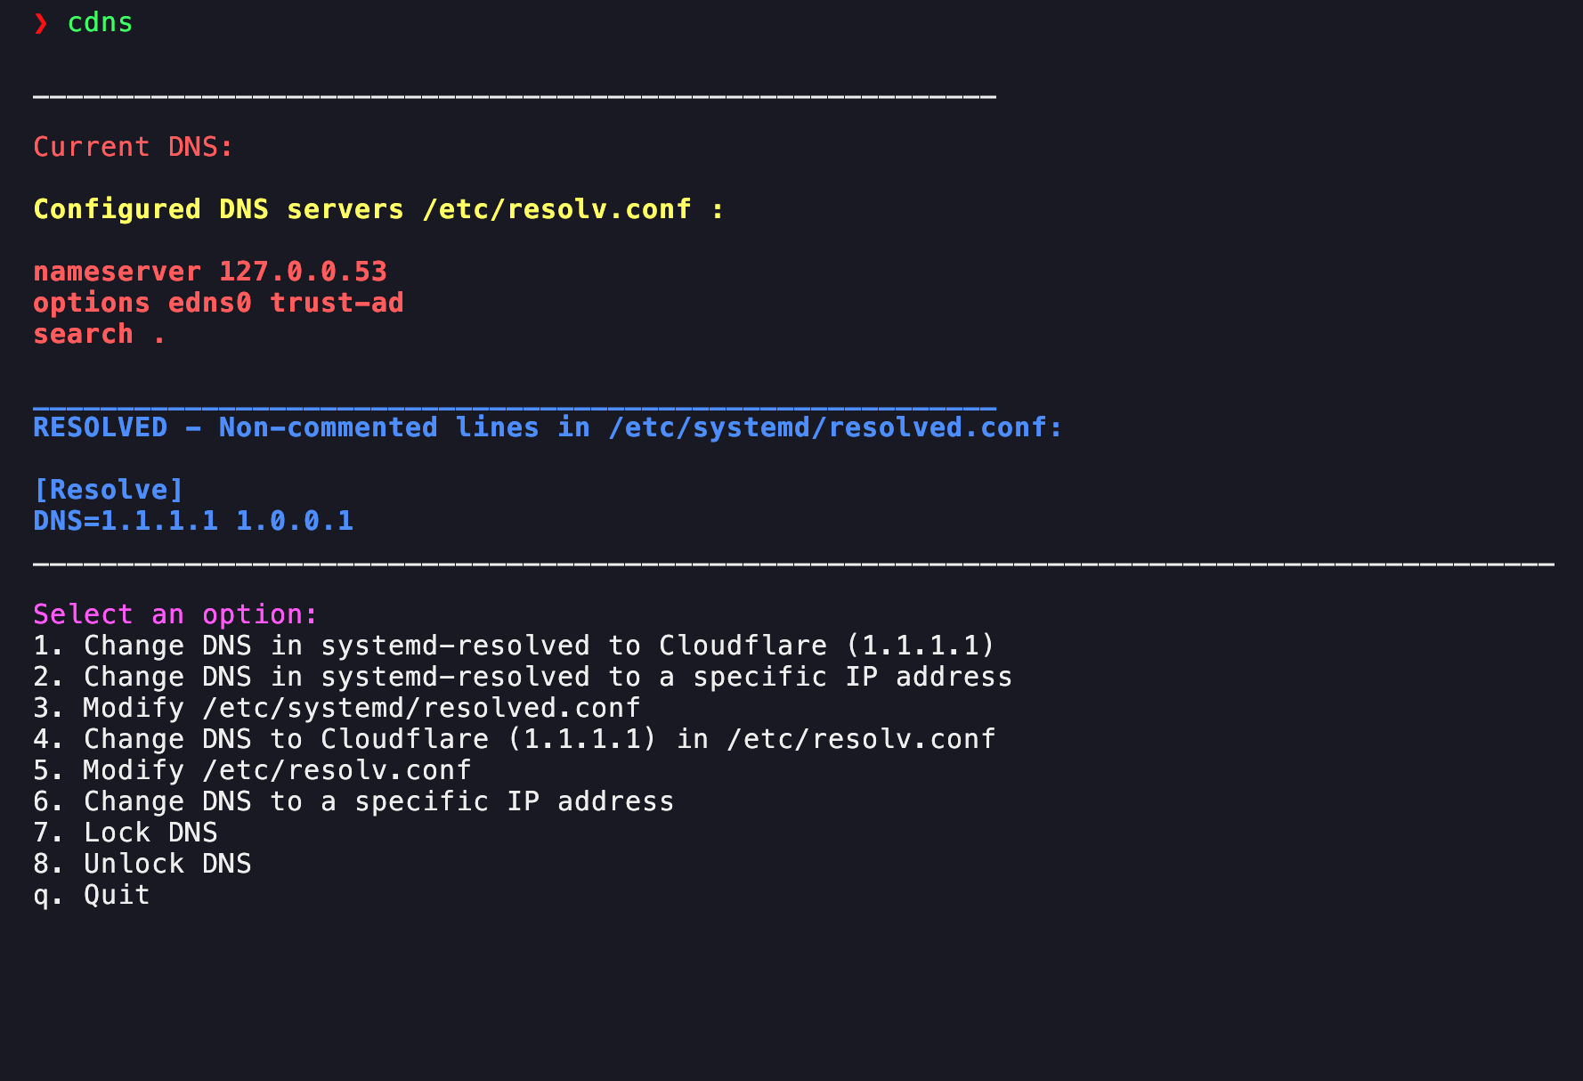Click the 'Select an option:' prompt

coord(175,614)
